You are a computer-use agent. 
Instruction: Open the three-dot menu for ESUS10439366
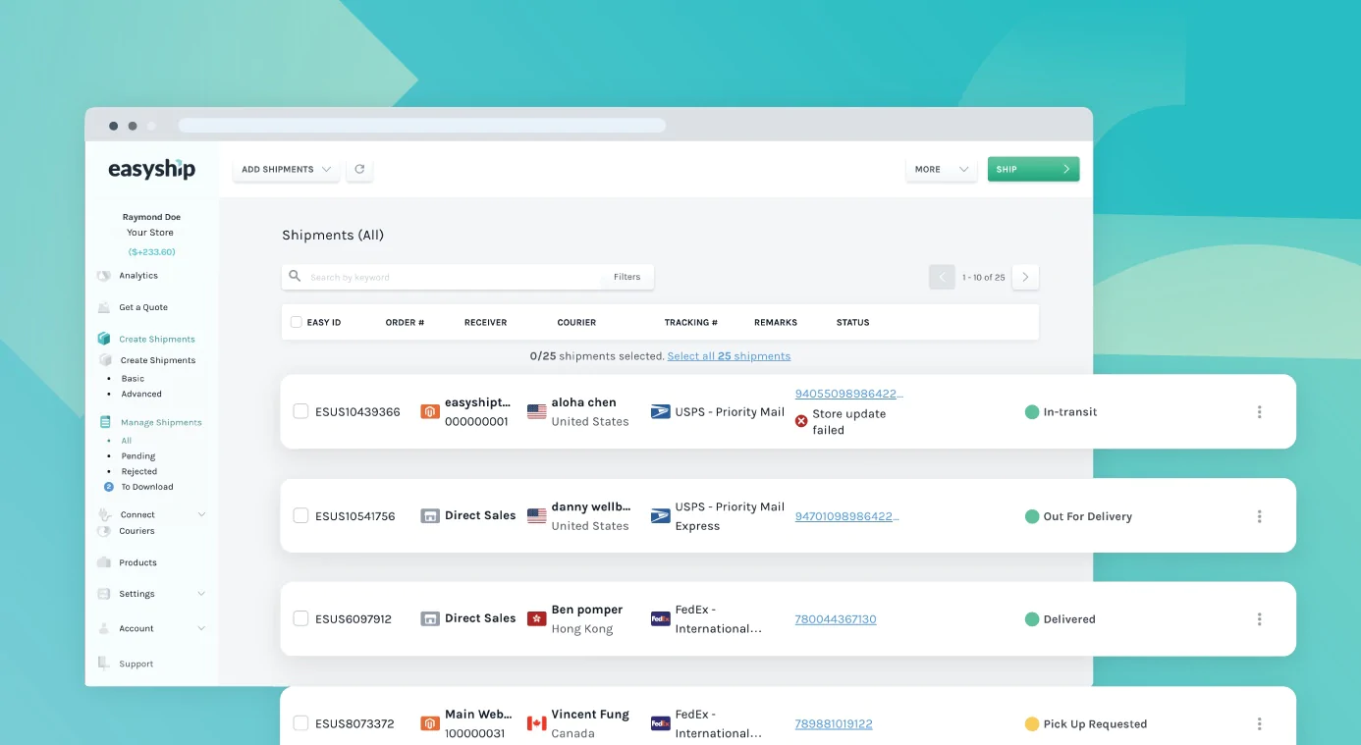(x=1259, y=412)
